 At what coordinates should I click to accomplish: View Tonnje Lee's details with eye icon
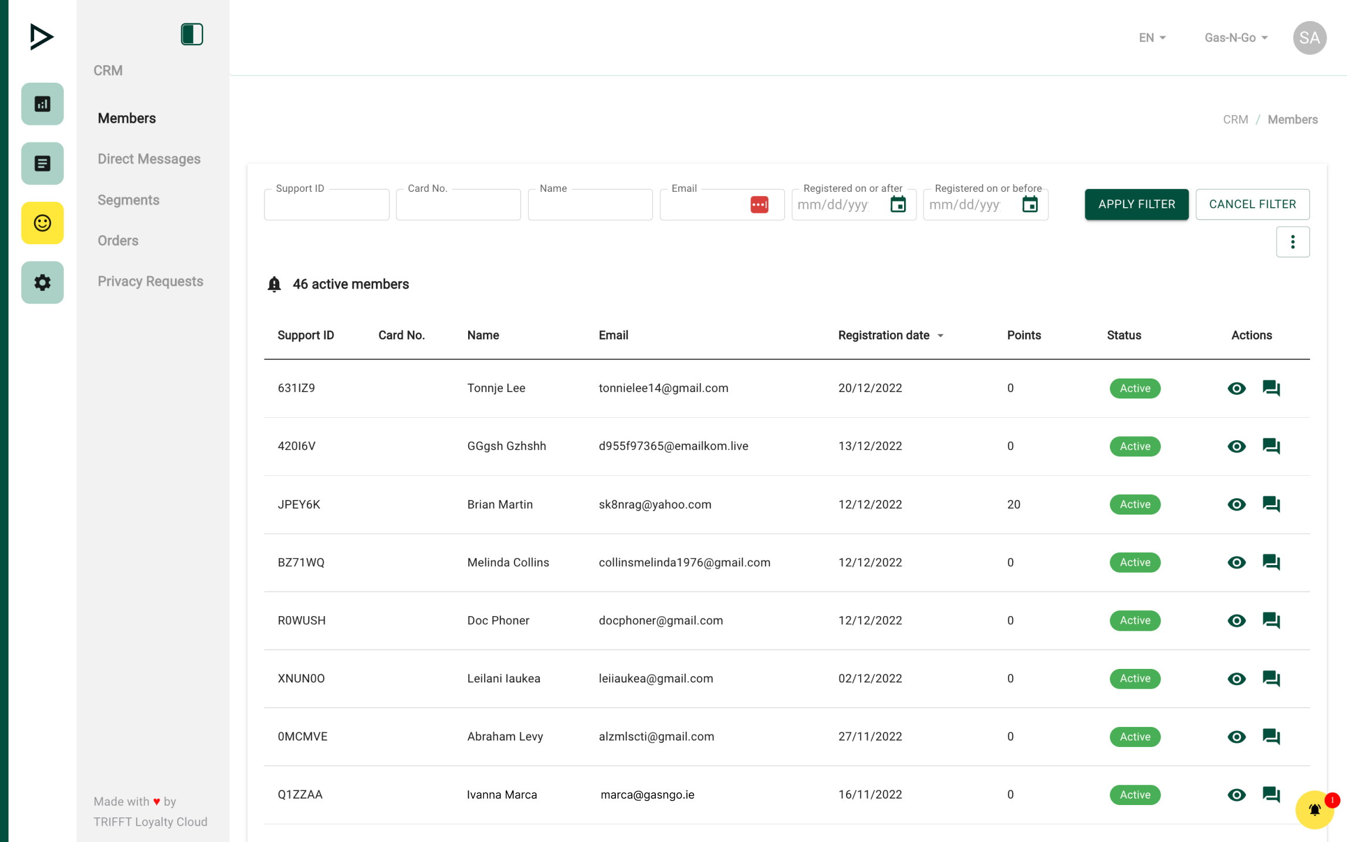tap(1236, 388)
